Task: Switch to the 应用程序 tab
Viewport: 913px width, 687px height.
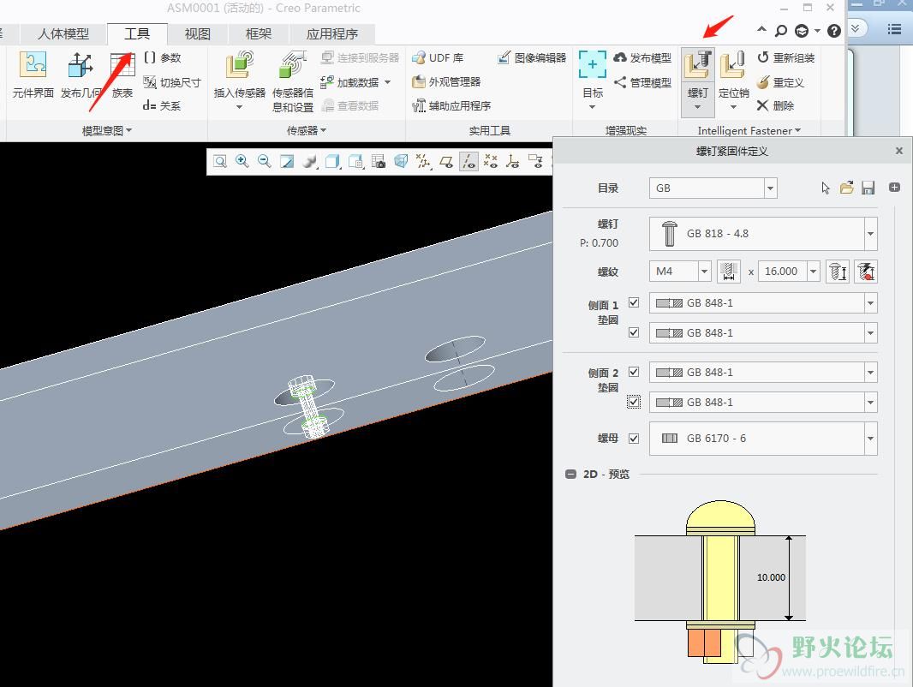Action: pyautogui.click(x=332, y=33)
